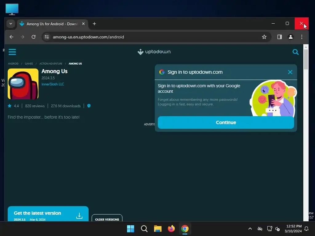This screenshot has width=315, height=236.
Task: Click the Uptodown search magnifier icon
Action: (295, 52)
